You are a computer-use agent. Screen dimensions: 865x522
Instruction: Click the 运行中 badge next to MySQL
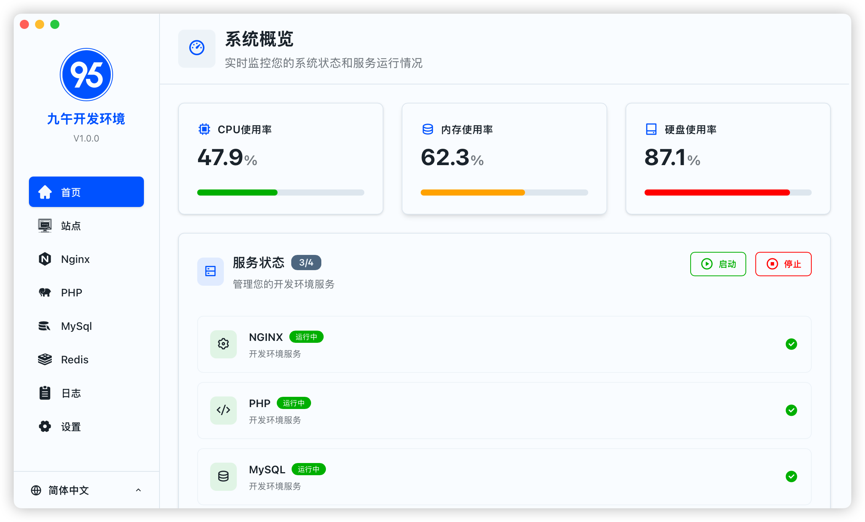pos(308,469)
